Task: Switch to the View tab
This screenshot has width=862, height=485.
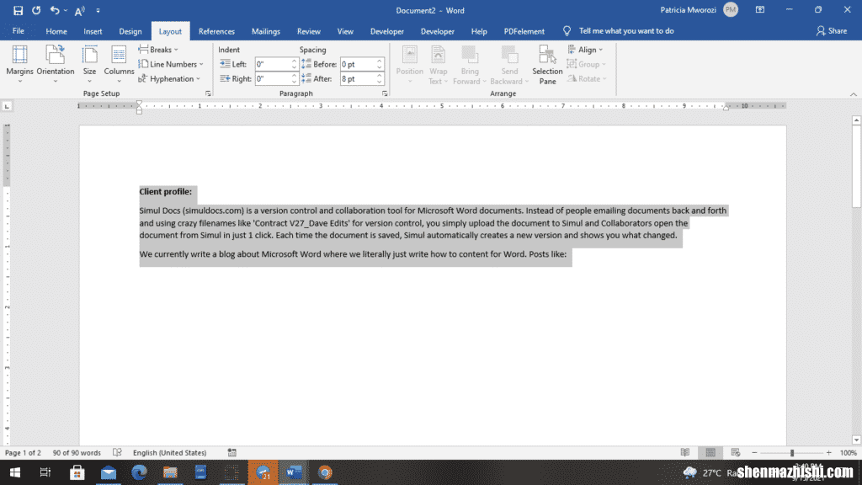Action: pyautogui.click(x=345, y=31)
